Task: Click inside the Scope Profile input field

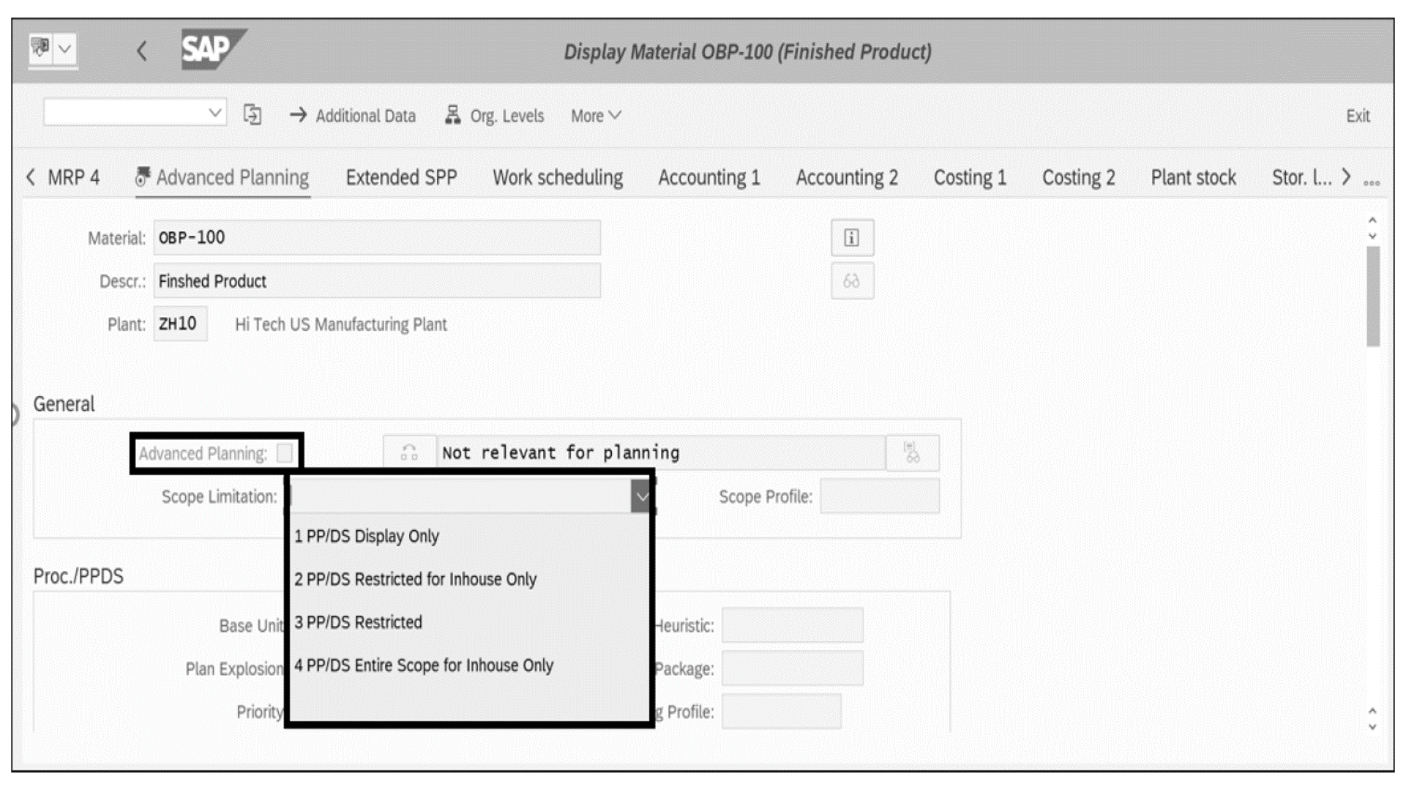Action: click(880, 496)
